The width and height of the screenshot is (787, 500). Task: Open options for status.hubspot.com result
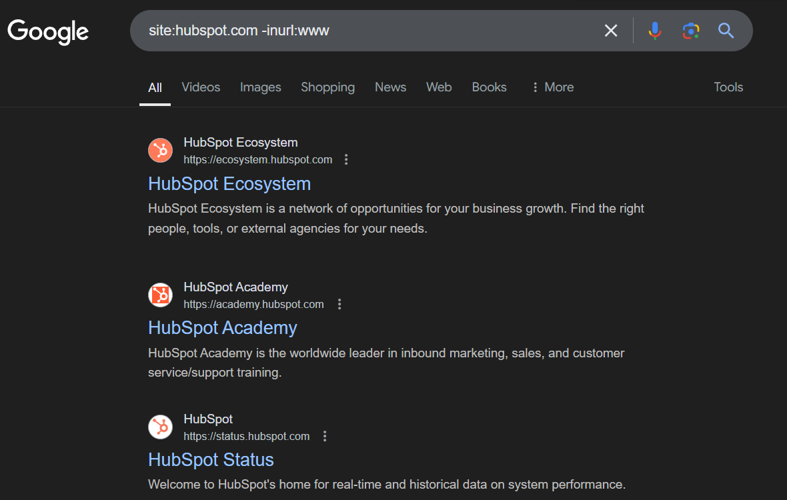325,436
